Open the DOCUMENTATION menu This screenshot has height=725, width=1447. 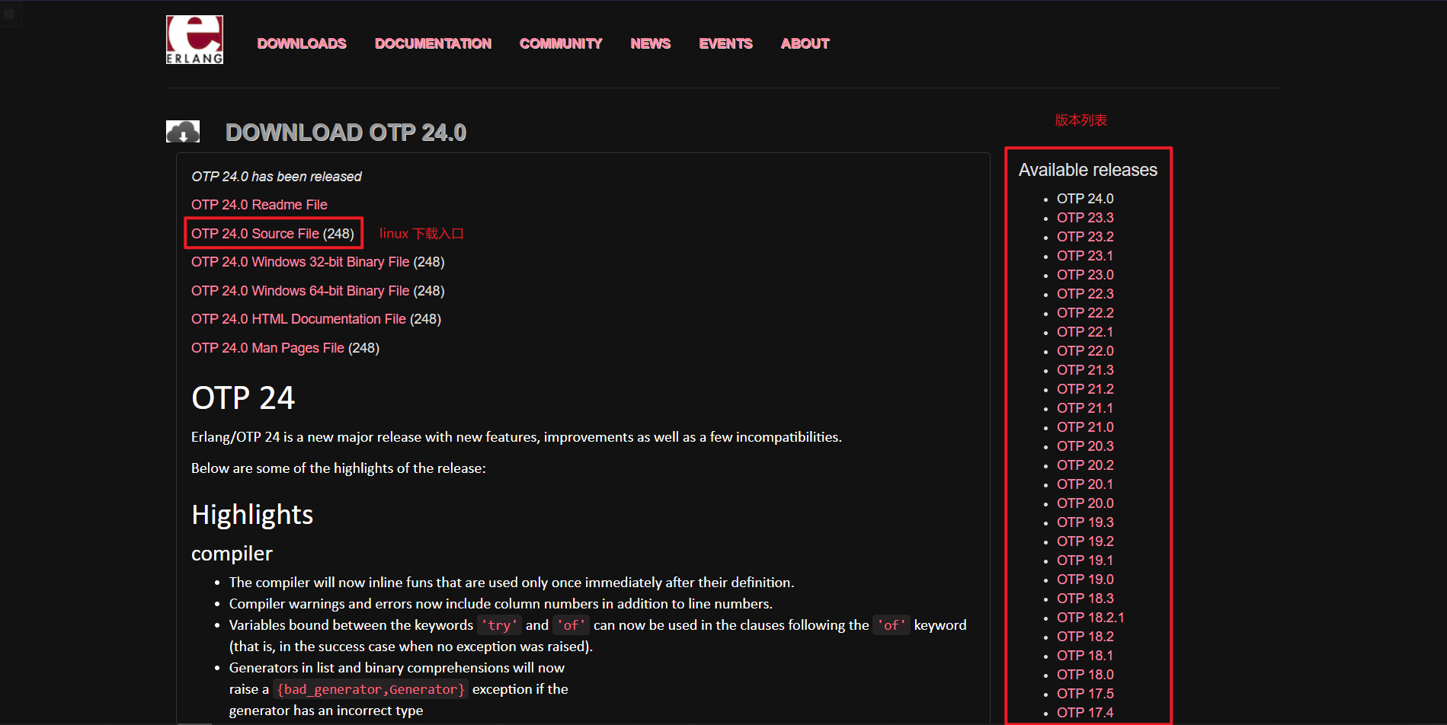433,43
